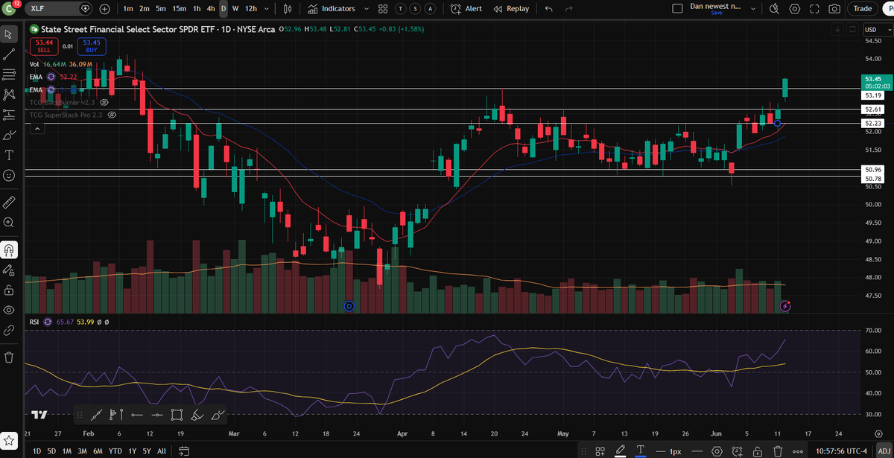Expand the Dan newest layout dropdown
Screen dimensions: 894x458
tap(754, 9)
